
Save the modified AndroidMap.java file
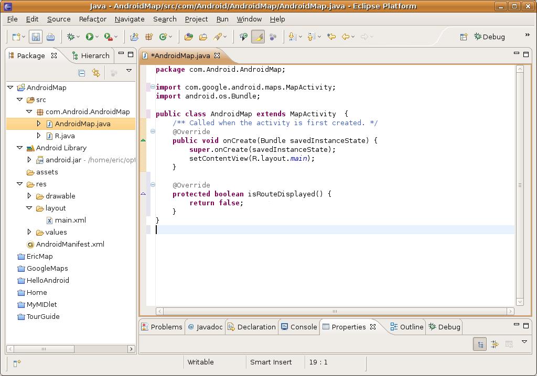coord(36,37)
